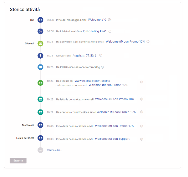Open Welcome #8 con Support link
This screenshot has height=177, width=188.
112,139
